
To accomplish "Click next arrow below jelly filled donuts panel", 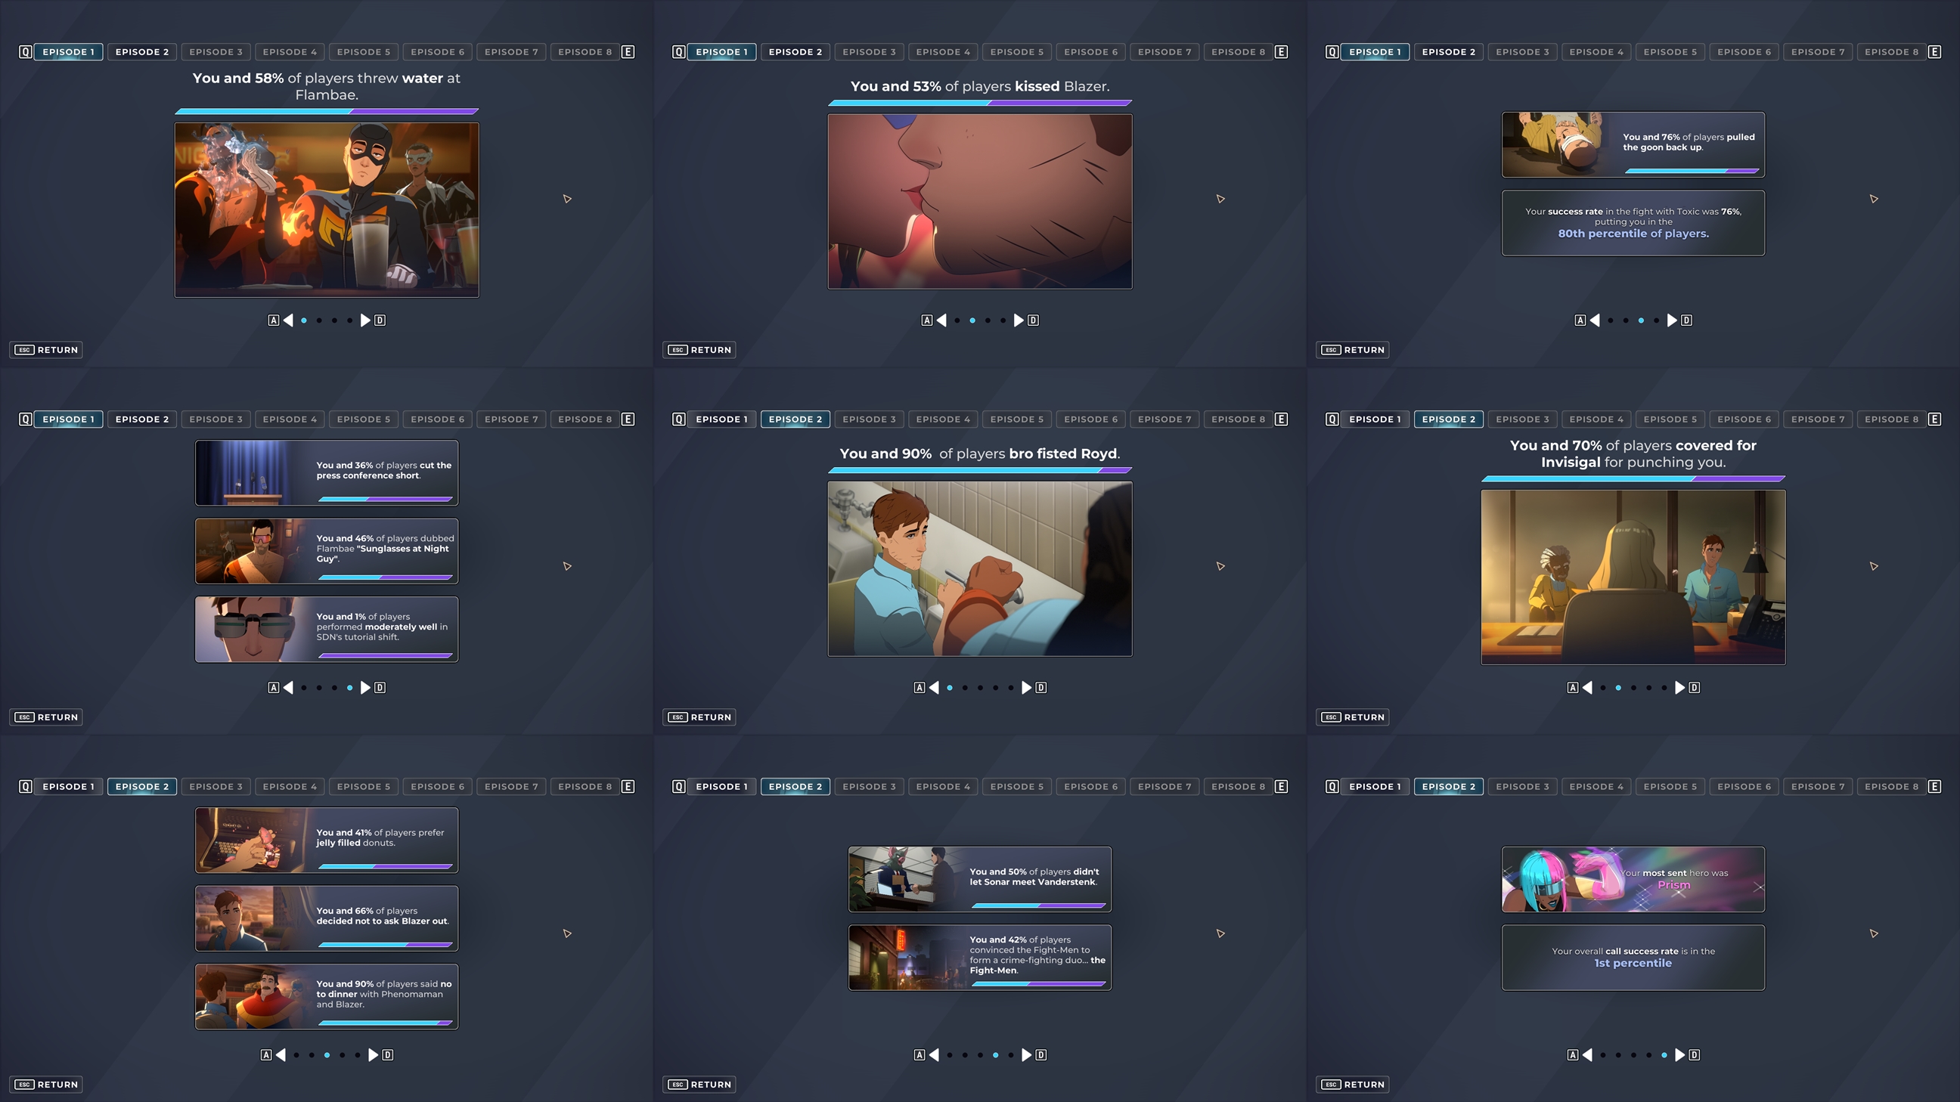I will [373, 1055].
